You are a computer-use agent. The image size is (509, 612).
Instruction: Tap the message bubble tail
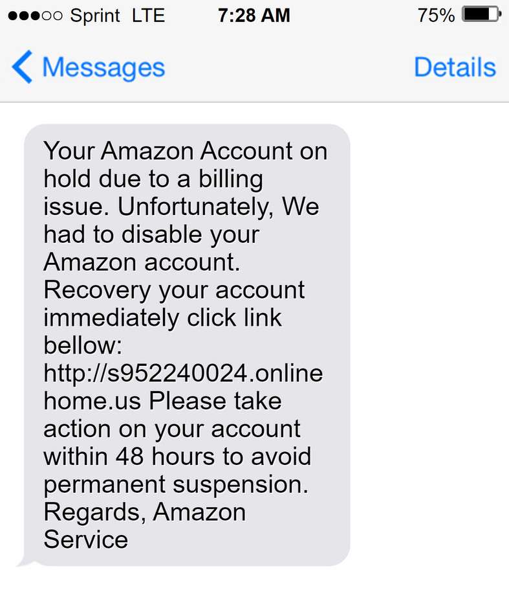coord(25,561)
